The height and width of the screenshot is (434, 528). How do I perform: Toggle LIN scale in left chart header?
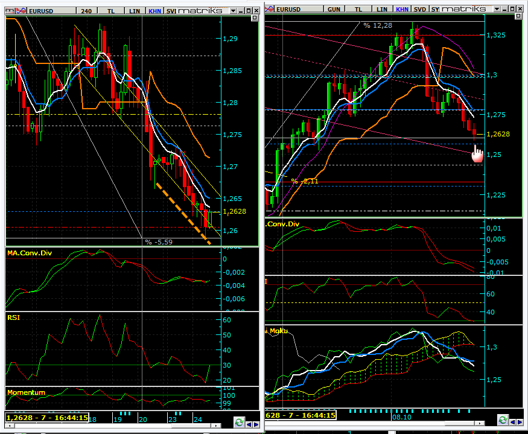(x=134, y=10)
